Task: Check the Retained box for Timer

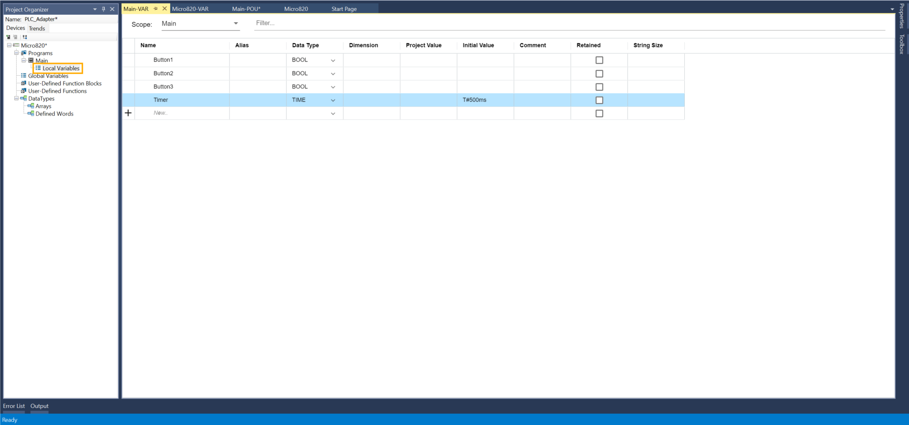Action: (599, 100)
